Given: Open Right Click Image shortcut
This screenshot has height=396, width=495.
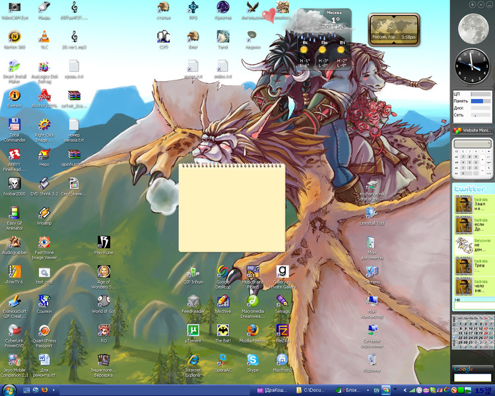Looking at the screenshot, I should point(44,130).
